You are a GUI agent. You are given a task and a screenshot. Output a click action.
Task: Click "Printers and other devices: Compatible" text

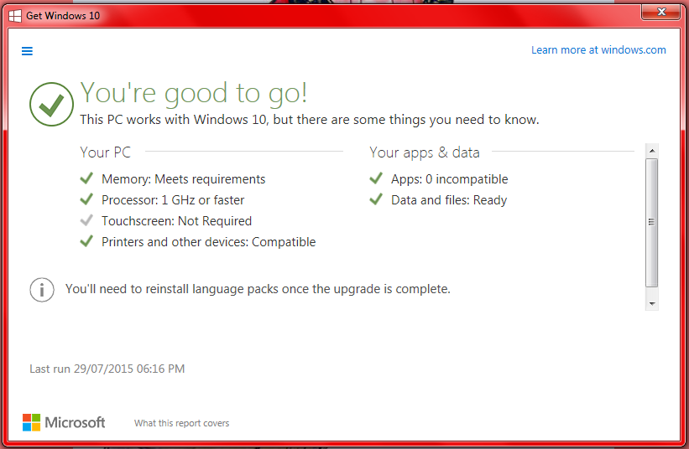(209, 242)
